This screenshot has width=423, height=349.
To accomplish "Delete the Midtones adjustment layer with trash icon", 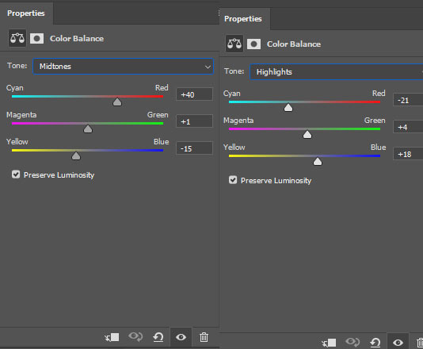I will tap(204, 337).
